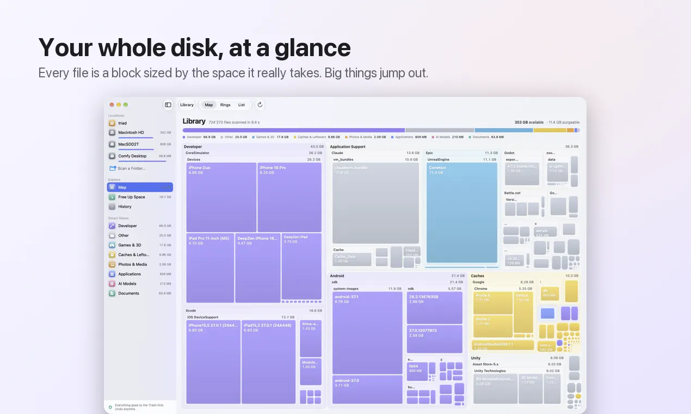Image resolution: width=691 pixels, height=414 pixels.
Task: Select the Macintosh HD disk icon
Action: click(112, 132)
